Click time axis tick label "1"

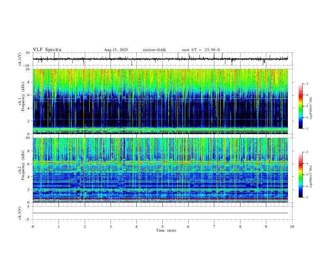click(59, 227)
